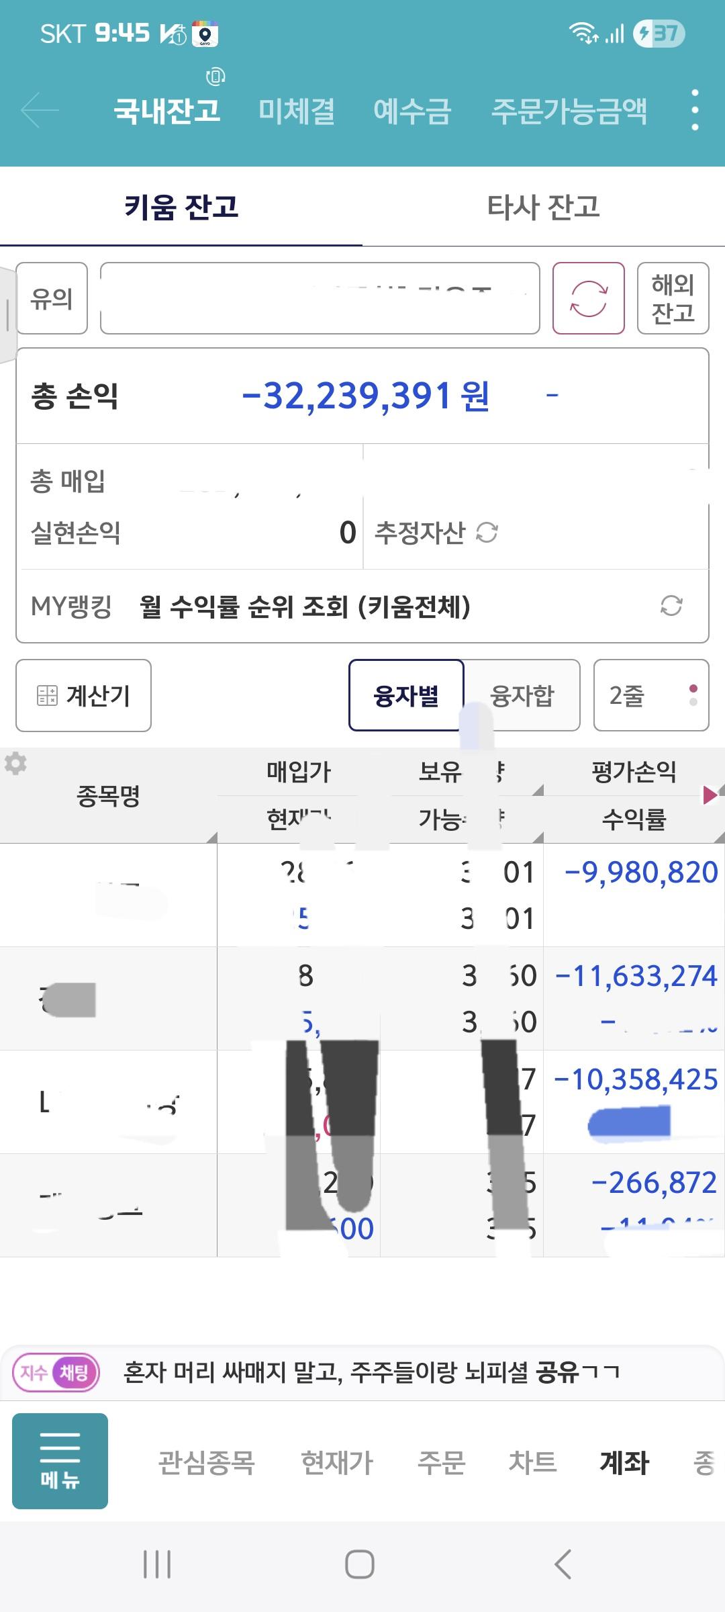The width and height of the screenshot is (725, 1612).
Task: Switch to 미체결 header tab
Action: click(x=297, y=110)
